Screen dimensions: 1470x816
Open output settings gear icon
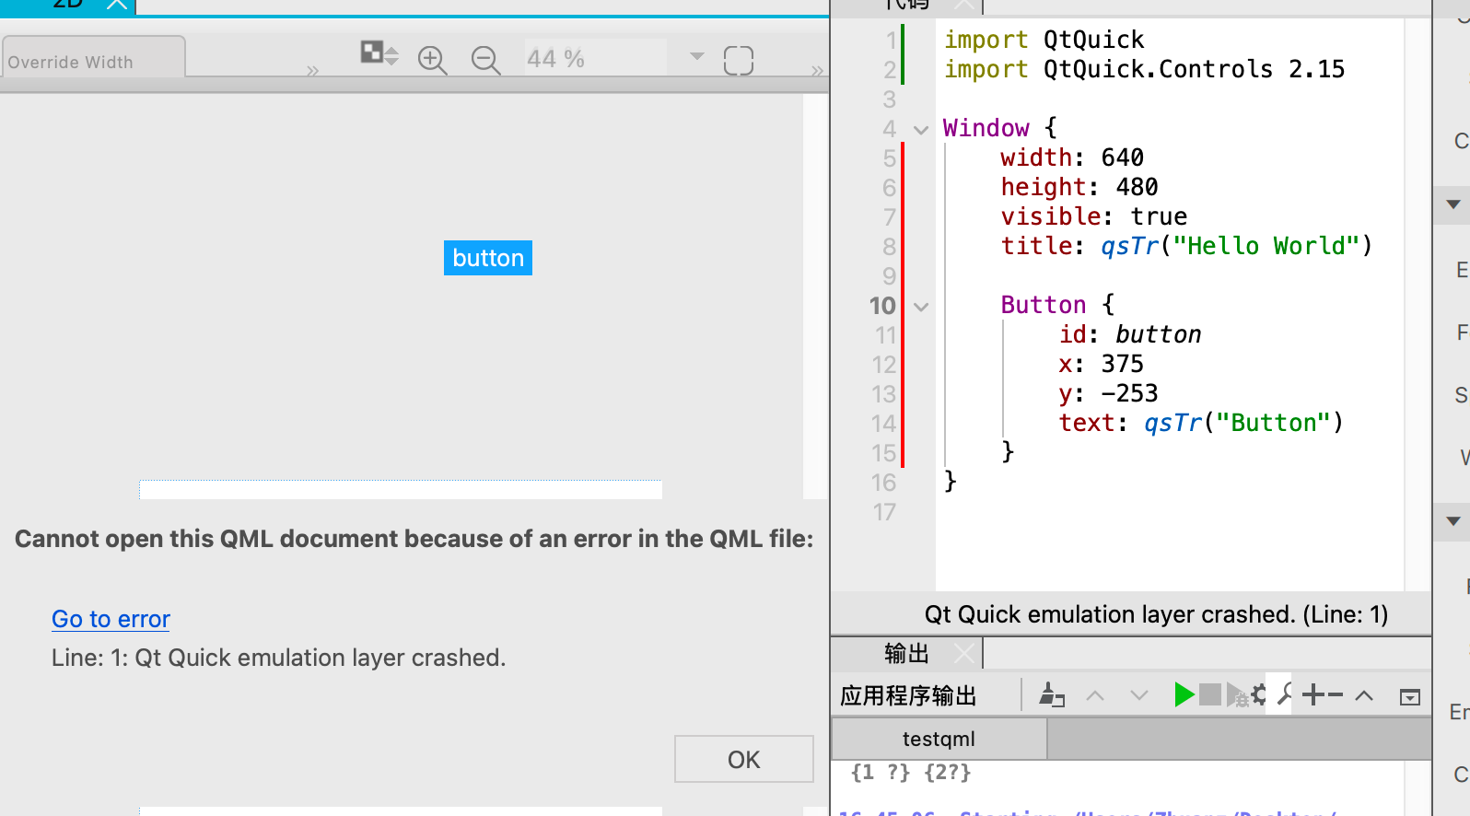point(1258,695)
